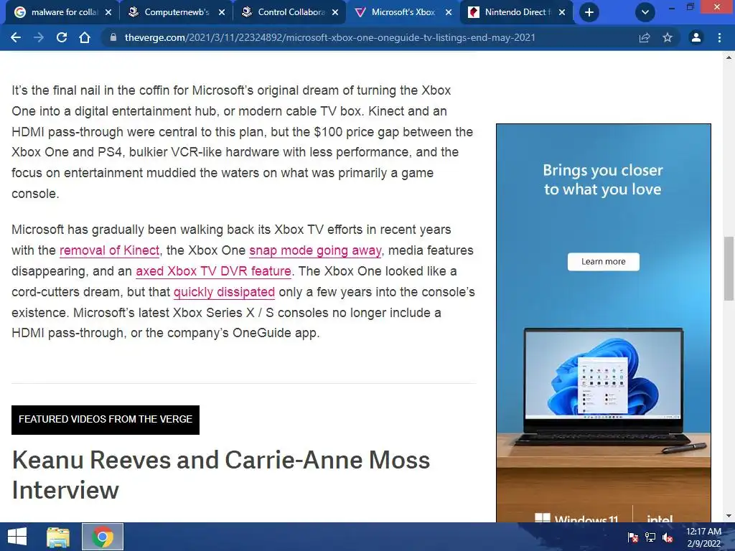The height and width of the screenshot is (551, 735).
Task: Go back to the previous page
Action: 16,37
